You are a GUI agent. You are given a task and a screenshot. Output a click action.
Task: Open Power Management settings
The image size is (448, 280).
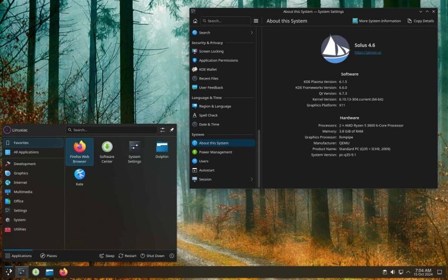coord(223,152)
